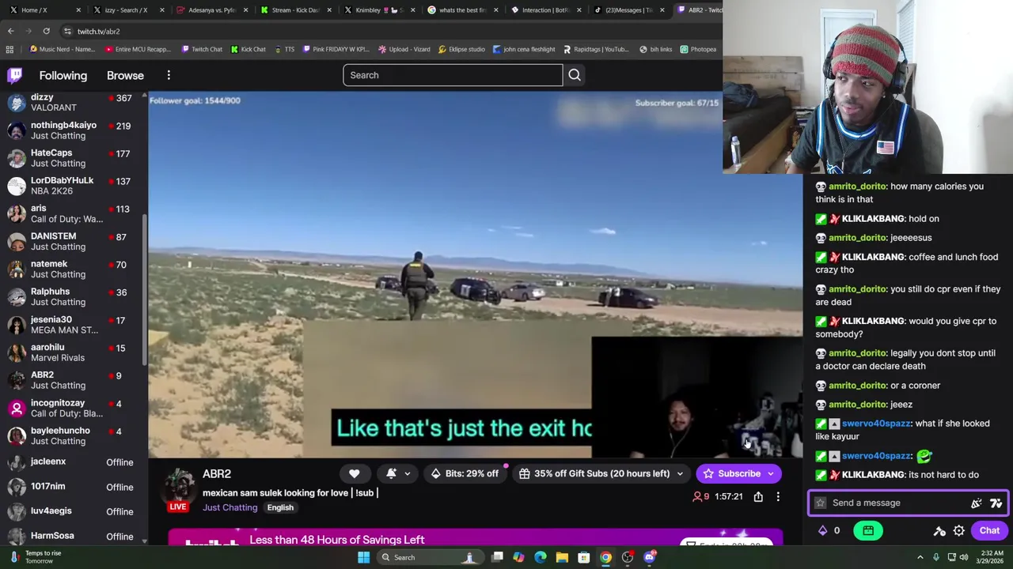This screenshot has width=1013, height=569.
Task: Open the cheer Bits icon in chat box
Action: click(977, 503)
